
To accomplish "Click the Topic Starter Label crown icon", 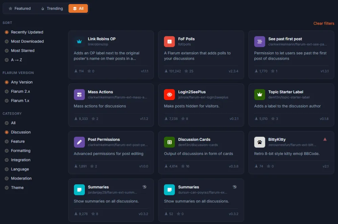I will [x=260, y=95].
